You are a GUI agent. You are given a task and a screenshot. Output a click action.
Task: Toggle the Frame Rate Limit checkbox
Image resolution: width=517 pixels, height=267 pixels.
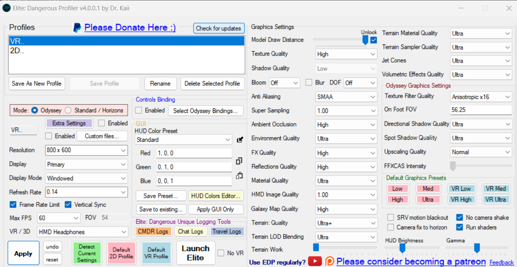pyautogui.click(x=13, y=204)
